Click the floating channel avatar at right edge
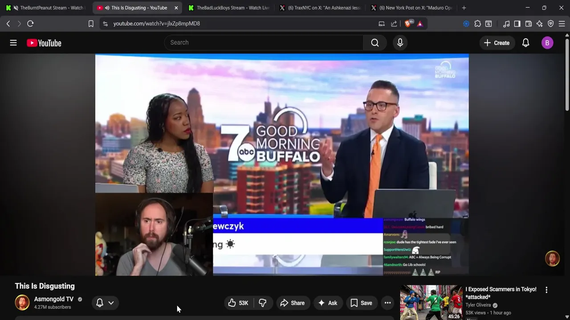 [x=552, y=259]
